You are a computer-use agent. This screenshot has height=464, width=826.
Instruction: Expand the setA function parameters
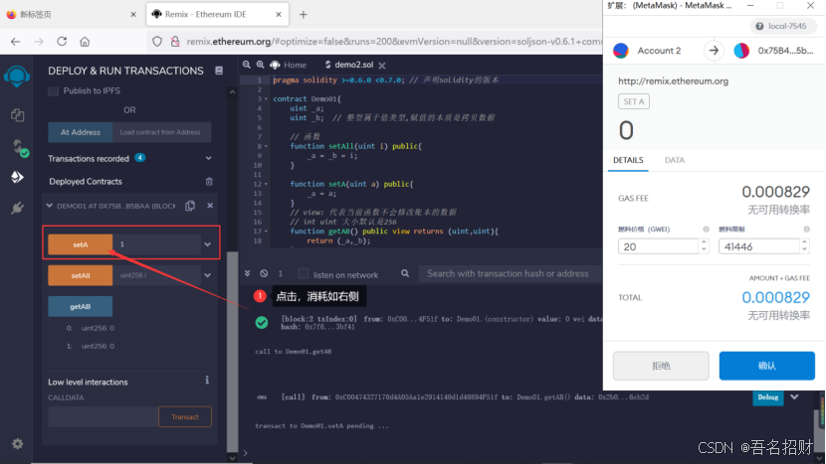click(208, 244)
